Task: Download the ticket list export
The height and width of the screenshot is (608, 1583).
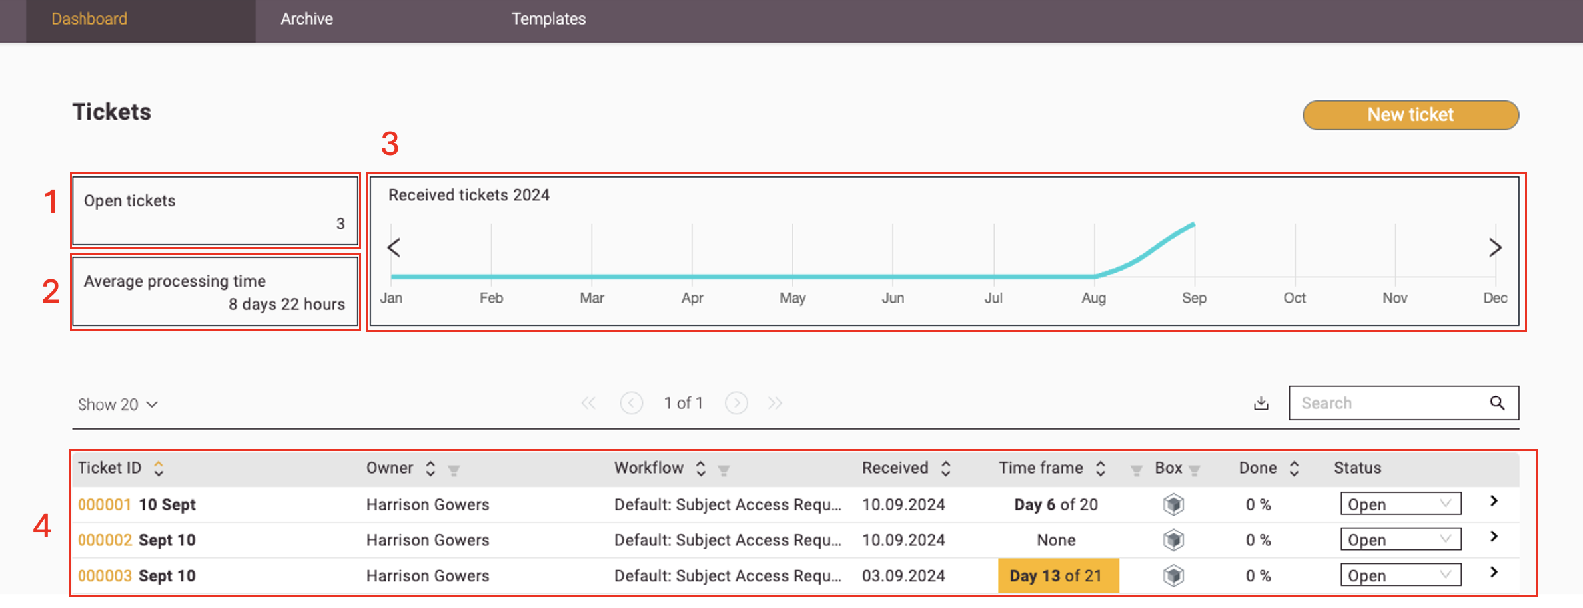Action: pyautogui.click(x=1261, y=403)
